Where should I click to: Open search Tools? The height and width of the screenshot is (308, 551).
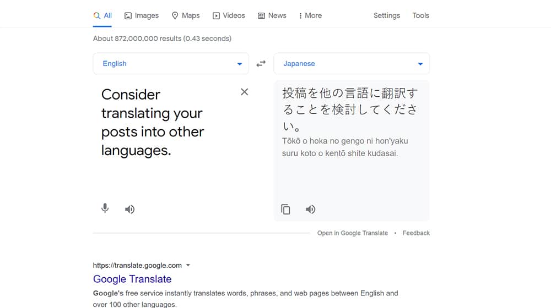(420, 15)
